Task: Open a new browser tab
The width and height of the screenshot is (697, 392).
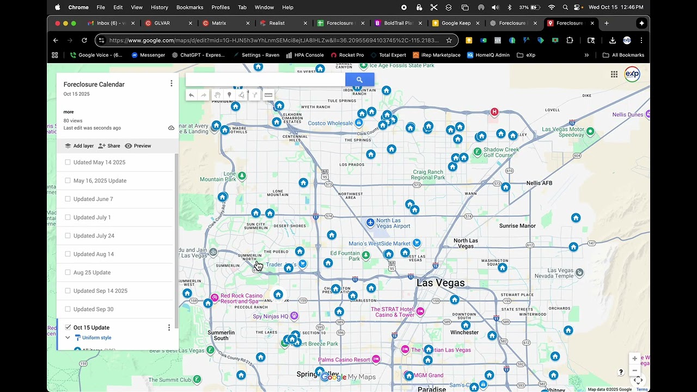Action: [x=607, y=23]
